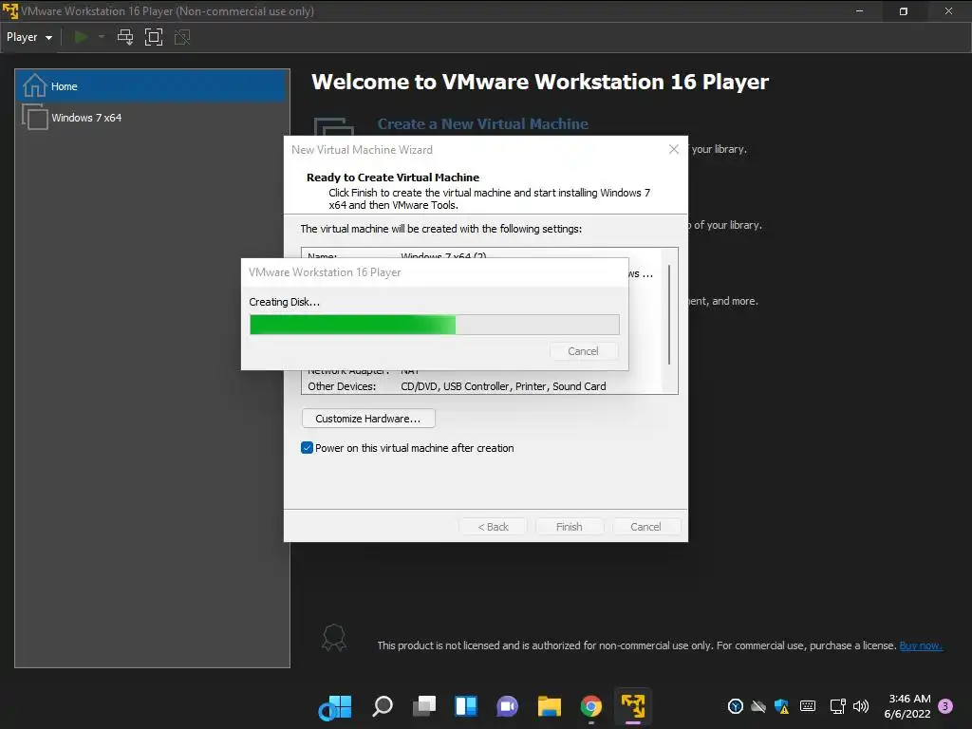Click the Windows 7 x64 VM icon
The image size is (972, 729).
pyautogui.click(x=35, y=117)
